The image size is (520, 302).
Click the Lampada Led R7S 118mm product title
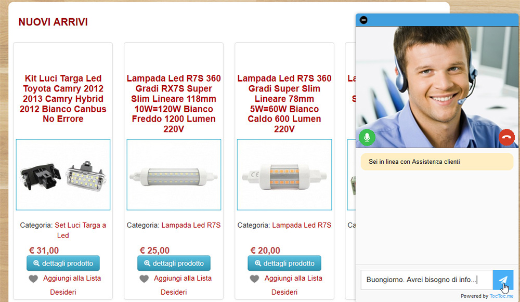point(174,103)
